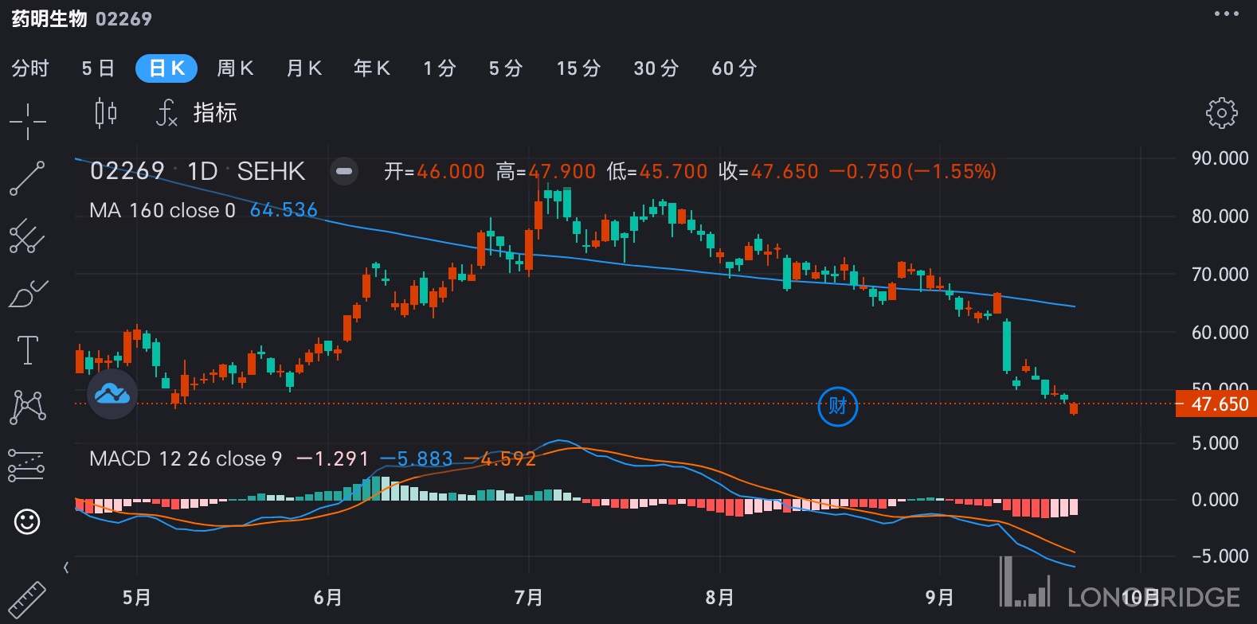Select the pitchfork channel tool

coord(27,236)
